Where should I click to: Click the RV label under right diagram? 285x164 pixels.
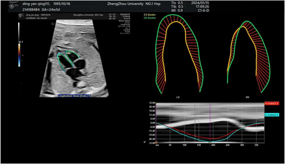tap(247, 97)
